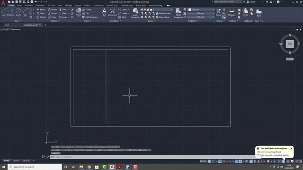Activate the Stretch command
Screen dimensions: 303x170
(41, 17)
